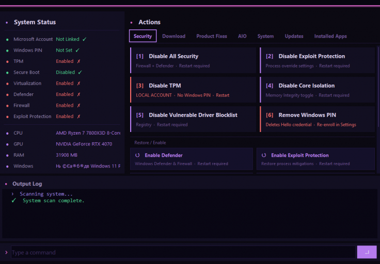Viewport: 380px width, 264px height.
Task: Select the Installed Apps tab
Action: 330,36
